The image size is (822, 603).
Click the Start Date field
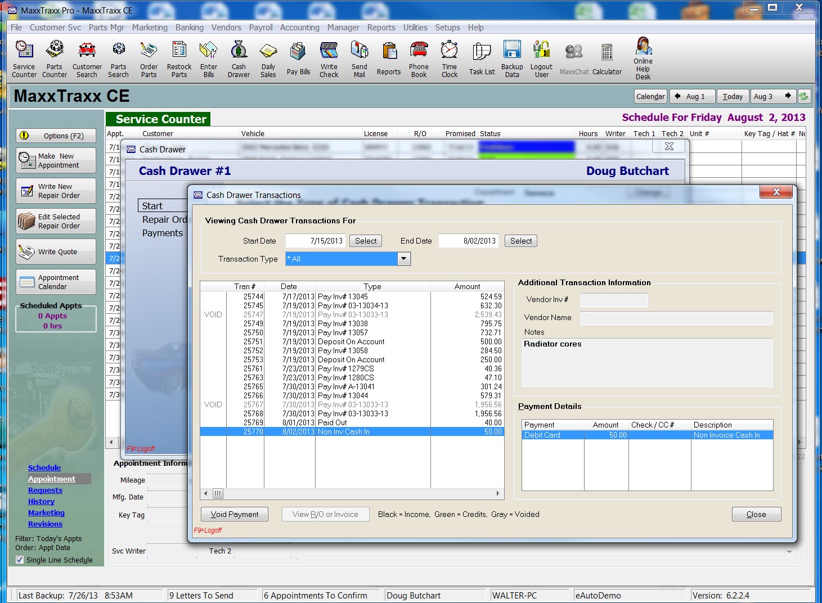click(316, 241)
